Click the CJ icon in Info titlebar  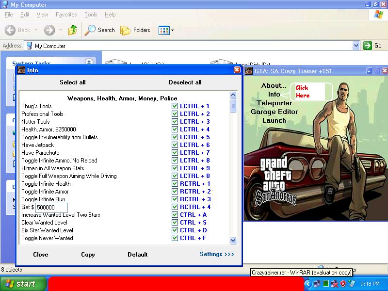tap(21, 70)
